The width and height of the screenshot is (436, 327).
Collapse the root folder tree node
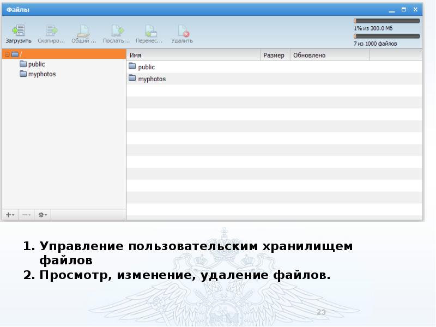point(7,54)
